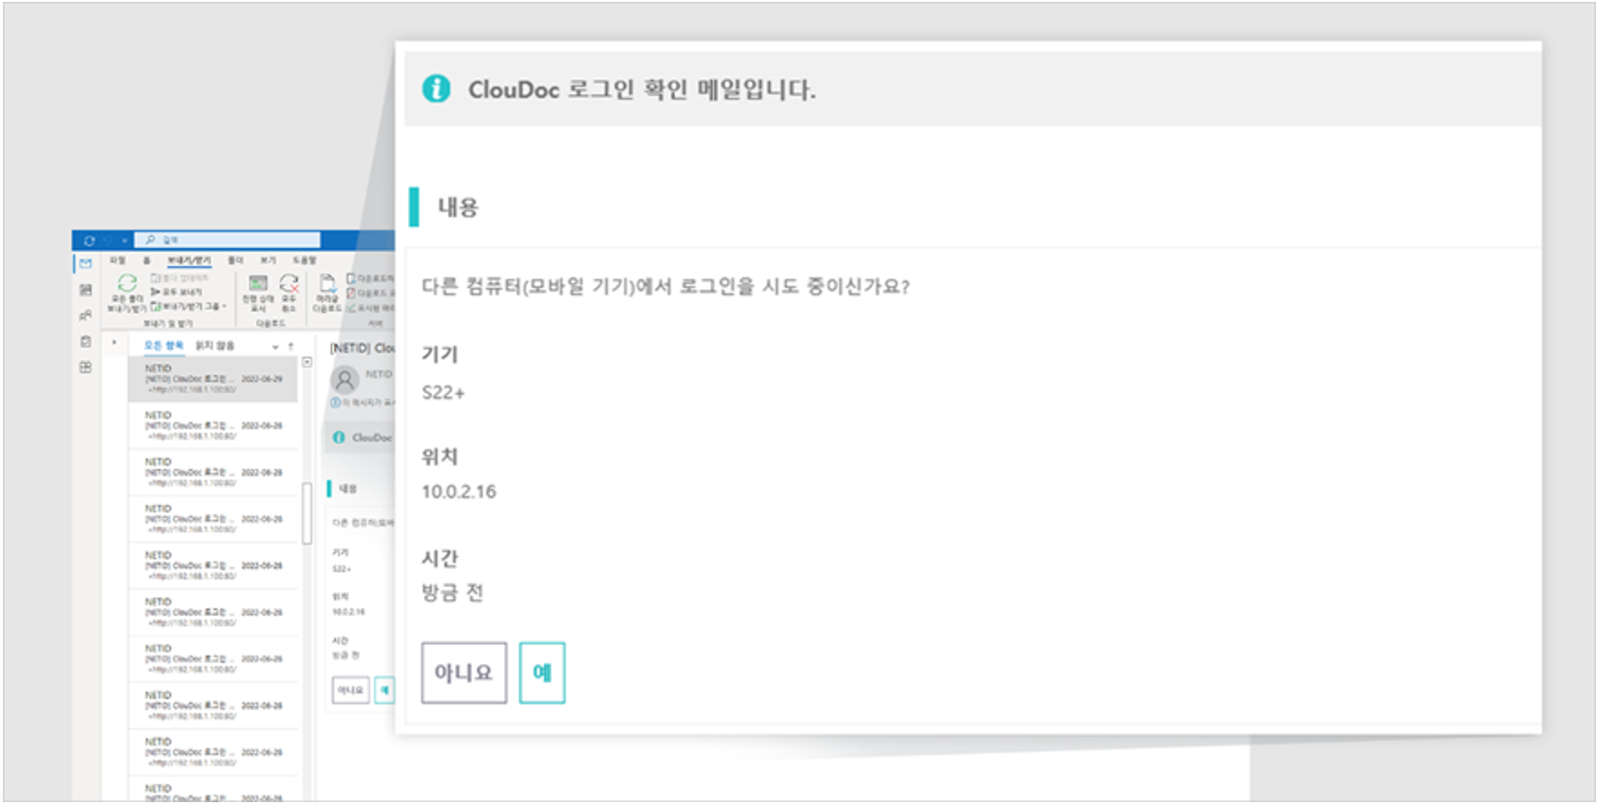Click the Cancel All red-x icon
1597x804 pixels.
[289, 282]
